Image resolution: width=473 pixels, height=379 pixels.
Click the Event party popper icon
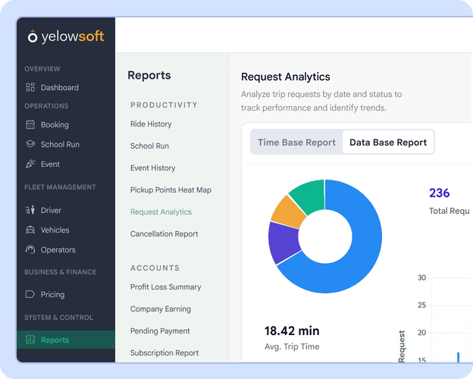coord(30,164)
